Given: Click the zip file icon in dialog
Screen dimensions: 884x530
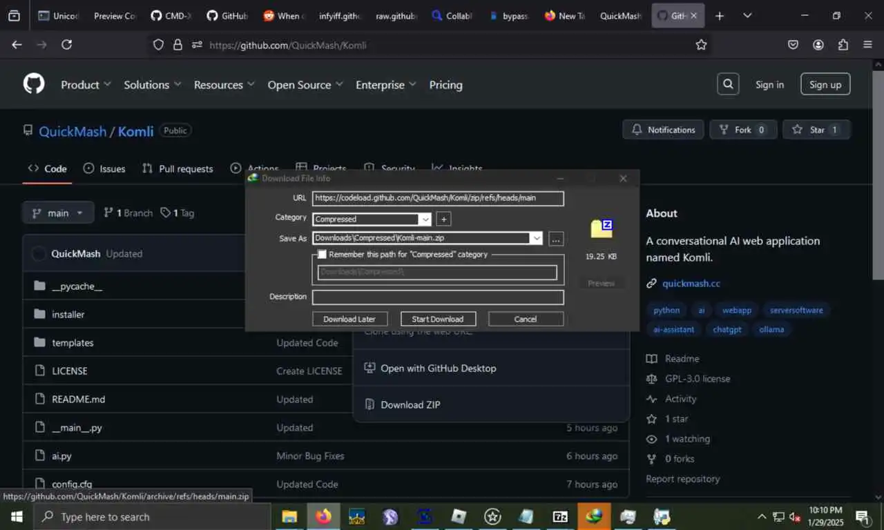Looking at the screenshot, I should pyautogui.click(x=602, y=229).
